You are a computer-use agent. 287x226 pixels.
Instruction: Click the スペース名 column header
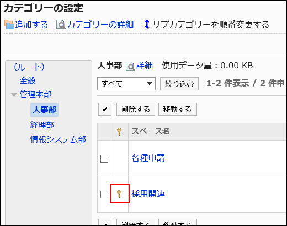coord(151,131)
